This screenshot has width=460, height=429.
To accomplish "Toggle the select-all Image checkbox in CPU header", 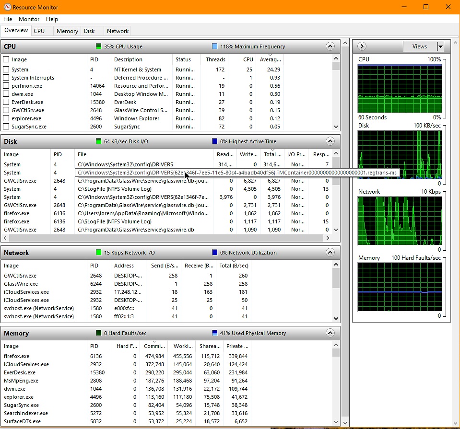I will pos(6,59).
